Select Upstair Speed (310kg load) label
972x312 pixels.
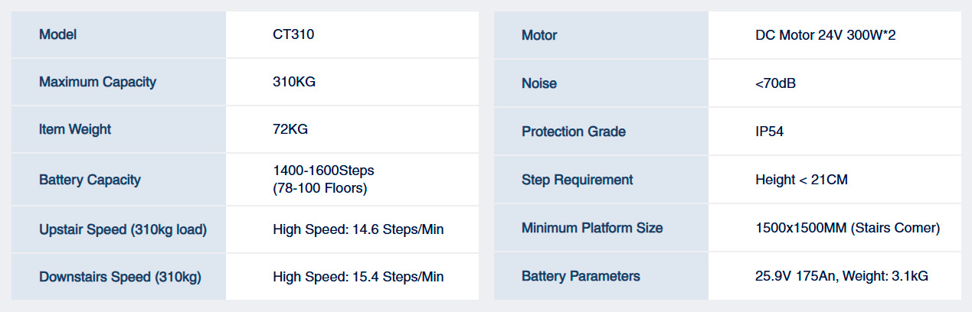coord(123,229)
